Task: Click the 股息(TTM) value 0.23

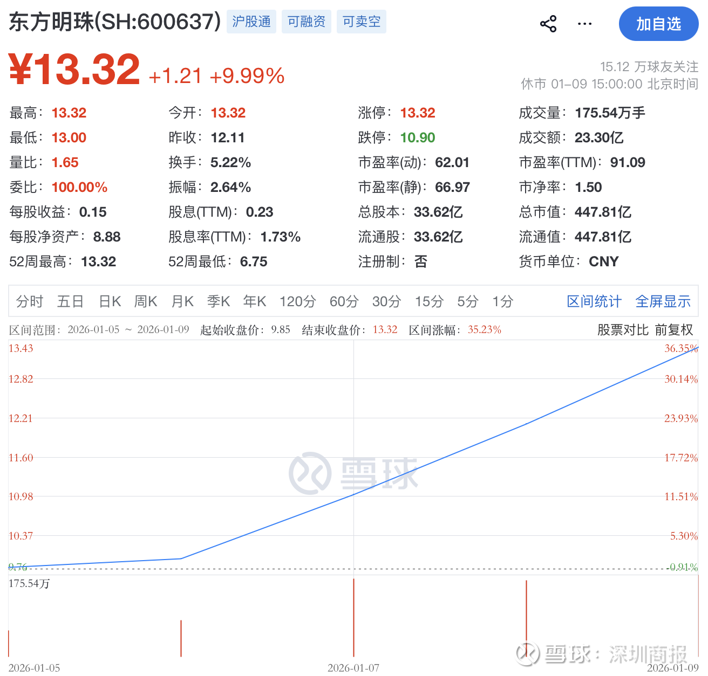Action: [260, 212]
